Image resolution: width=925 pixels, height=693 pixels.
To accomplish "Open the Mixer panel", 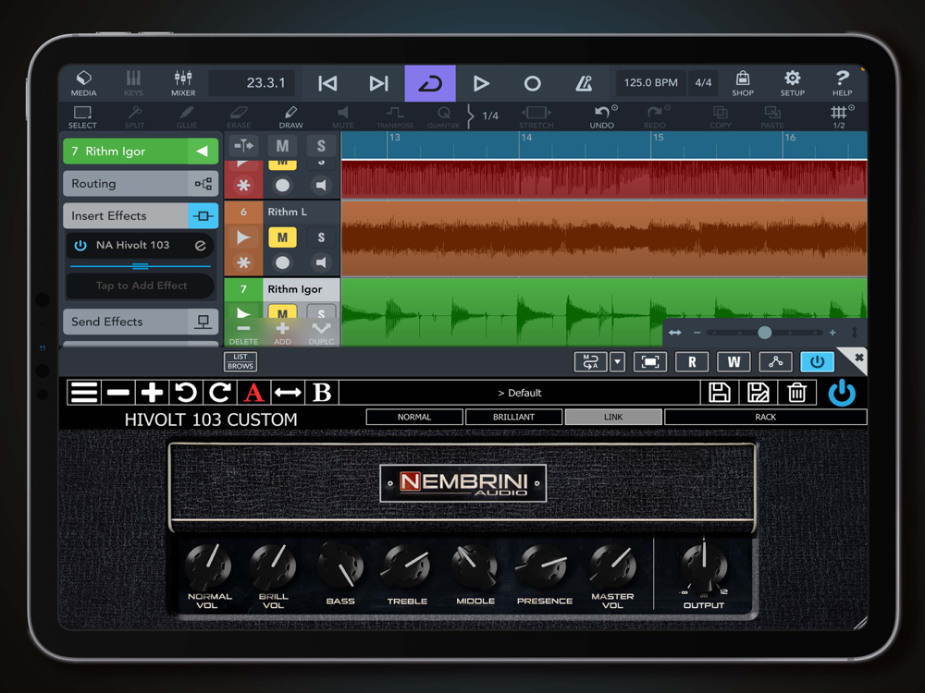I will pyautogui.click(x=183, y=82).
